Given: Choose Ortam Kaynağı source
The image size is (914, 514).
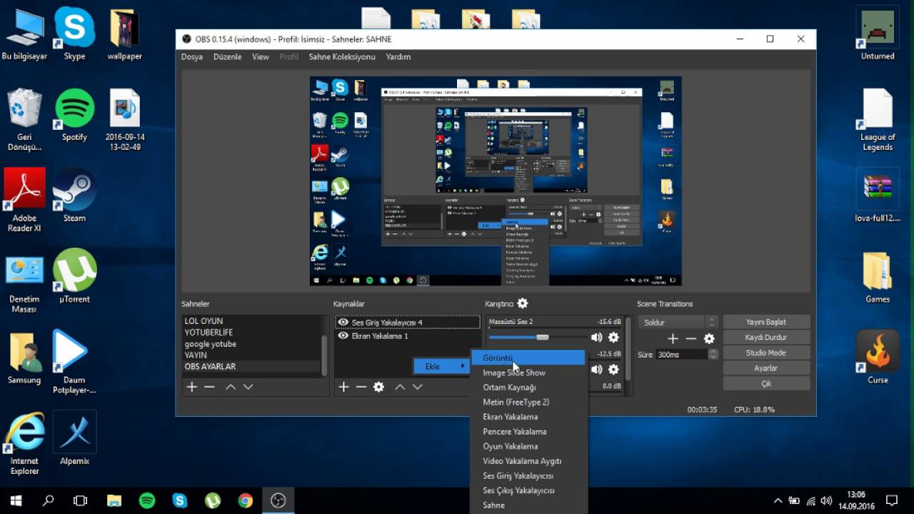Looking at the screenshot, I should tap(528, 387).
